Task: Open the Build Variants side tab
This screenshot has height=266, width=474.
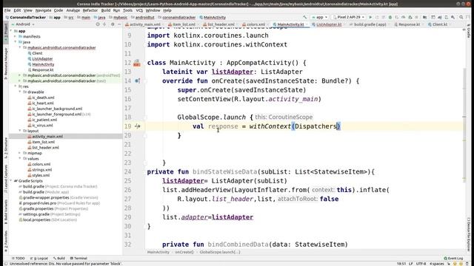Action: 6,211
